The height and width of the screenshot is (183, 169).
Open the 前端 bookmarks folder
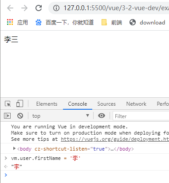[112, 22]
